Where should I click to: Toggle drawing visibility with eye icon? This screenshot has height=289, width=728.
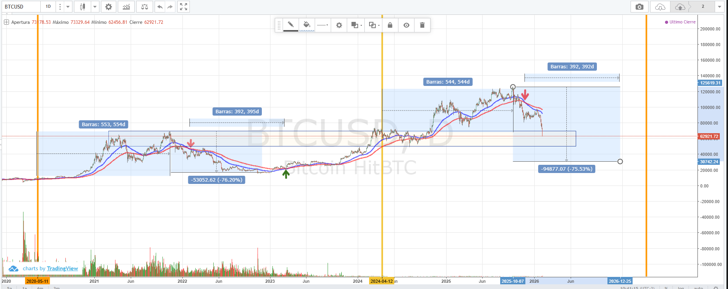[406, 25]
